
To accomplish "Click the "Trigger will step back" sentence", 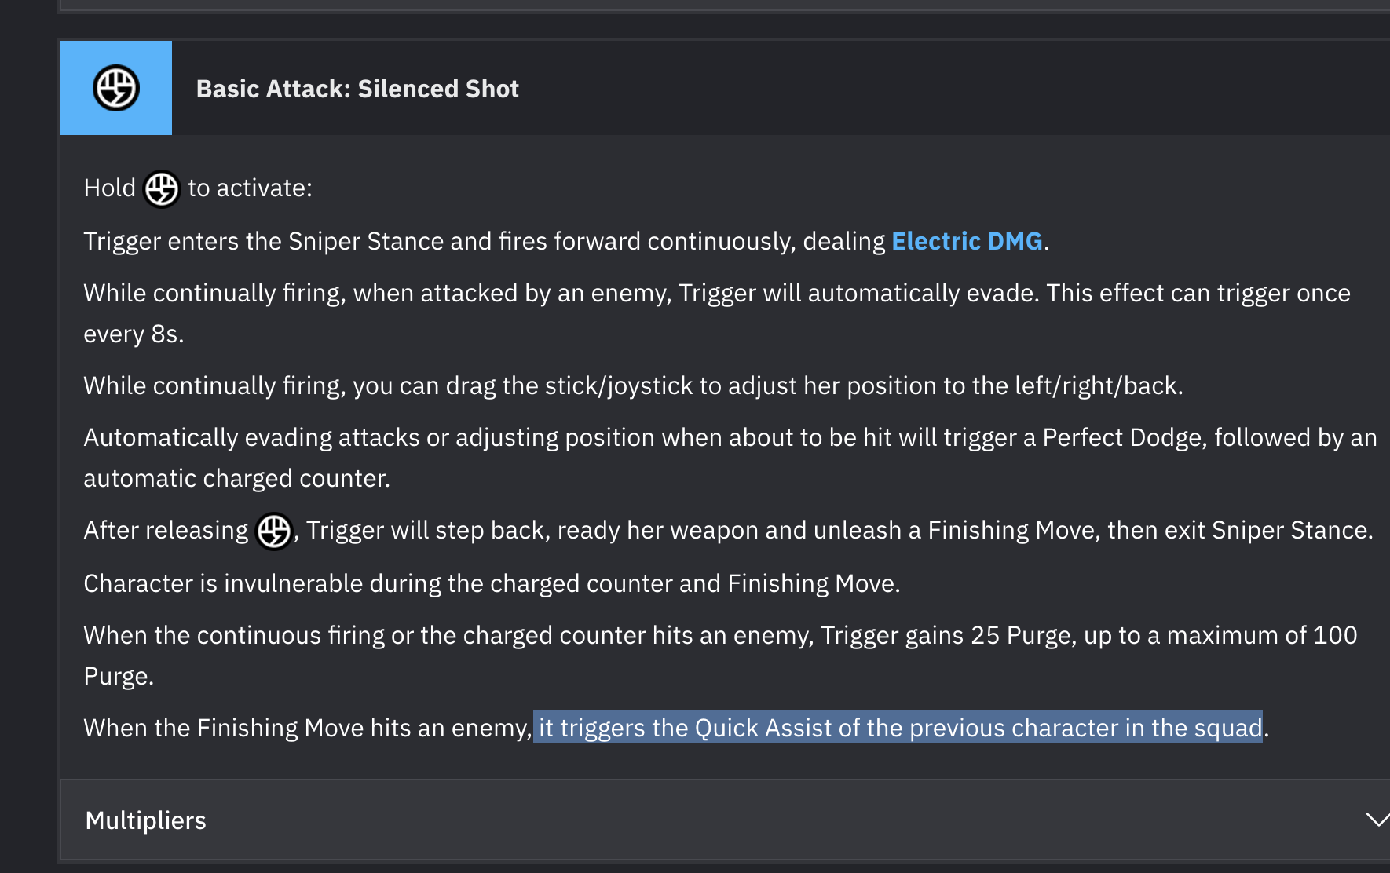I will [839, 531].
